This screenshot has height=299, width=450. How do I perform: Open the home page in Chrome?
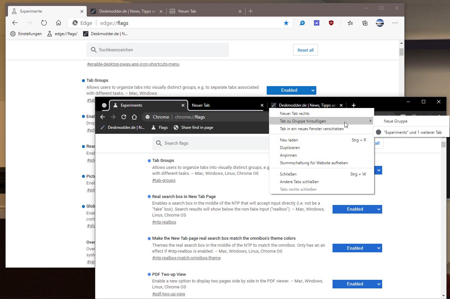[134, 117]
